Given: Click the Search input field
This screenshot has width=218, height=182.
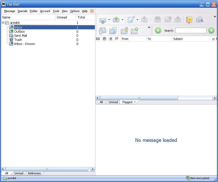Looking at the screenshot, I should click(x=191, y=31).
